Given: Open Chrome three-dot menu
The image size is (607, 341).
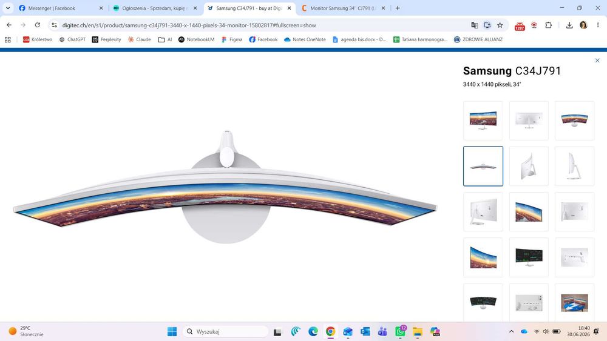Looking at the screenshot, I should [x=598, y=25].
